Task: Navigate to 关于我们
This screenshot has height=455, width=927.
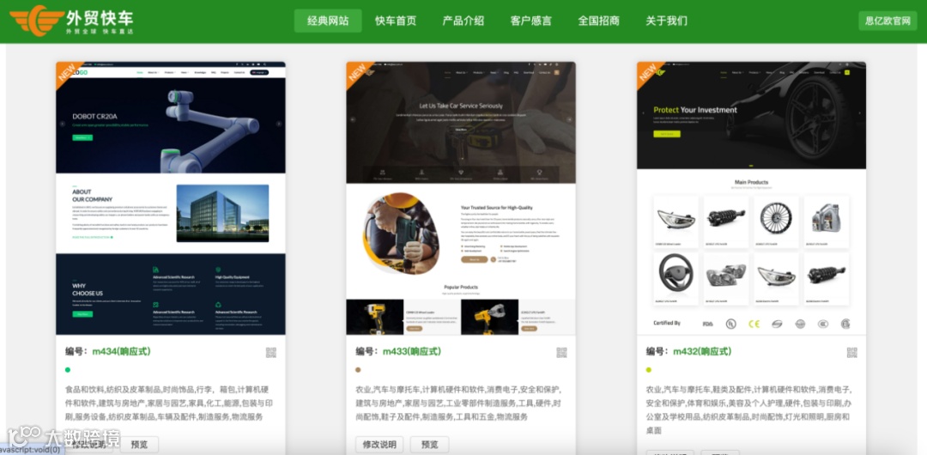Action: [666, 21]
